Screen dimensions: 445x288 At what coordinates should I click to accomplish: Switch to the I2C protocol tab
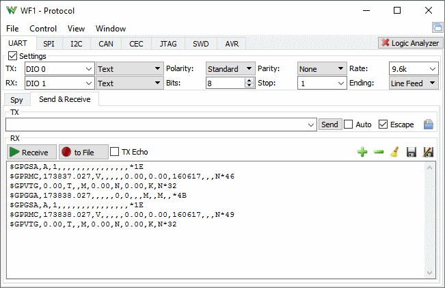(76, 44)
